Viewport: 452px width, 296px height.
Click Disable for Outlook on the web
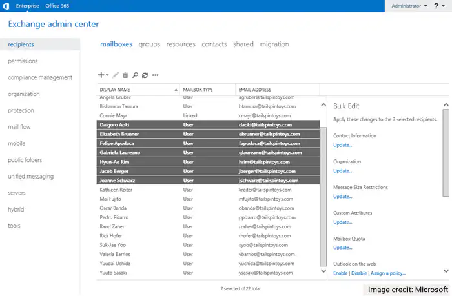click(359, 273)
